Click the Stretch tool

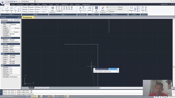coord(31,10)
